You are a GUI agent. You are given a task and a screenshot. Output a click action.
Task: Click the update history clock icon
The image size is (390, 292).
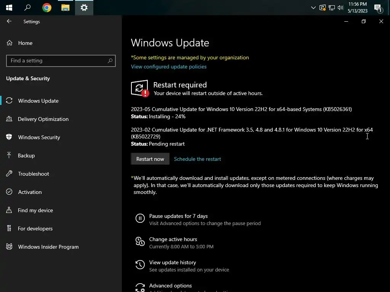click(140, 265)
